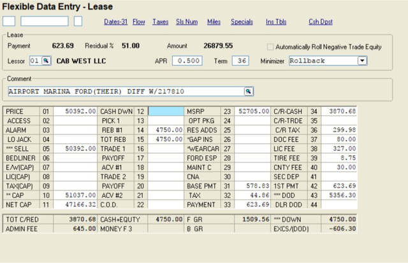Select the SELL value in field 05
408x263 pixels.
(75, 148)
